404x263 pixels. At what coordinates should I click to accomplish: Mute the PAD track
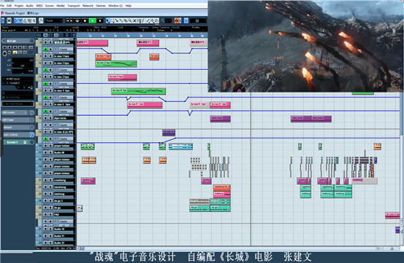45,214
